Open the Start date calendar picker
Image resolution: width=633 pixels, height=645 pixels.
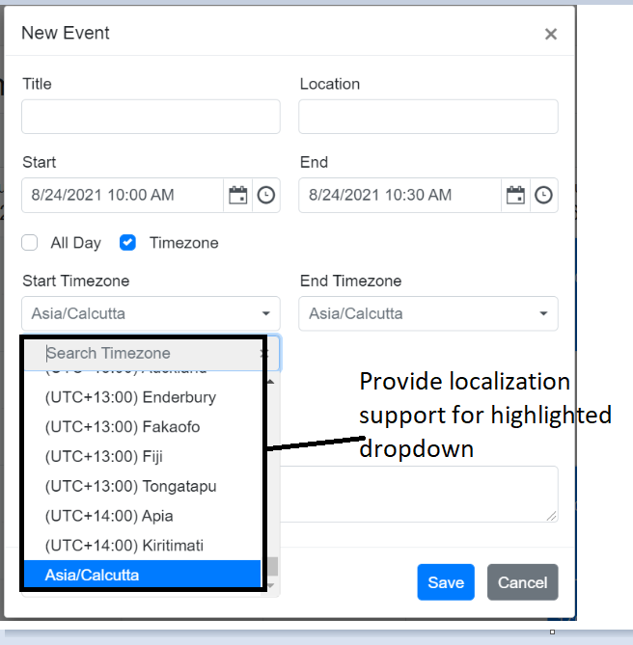click(x=237, y=196)
